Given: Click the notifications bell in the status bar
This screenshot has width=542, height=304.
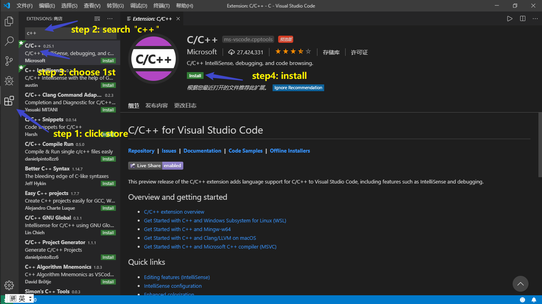Looking at the screenshot, I should tap(534, 300).
